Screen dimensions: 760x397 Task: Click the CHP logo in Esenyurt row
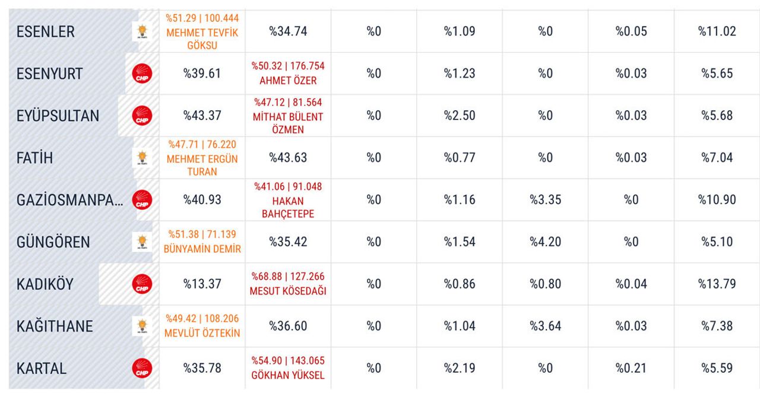[142, 73]
